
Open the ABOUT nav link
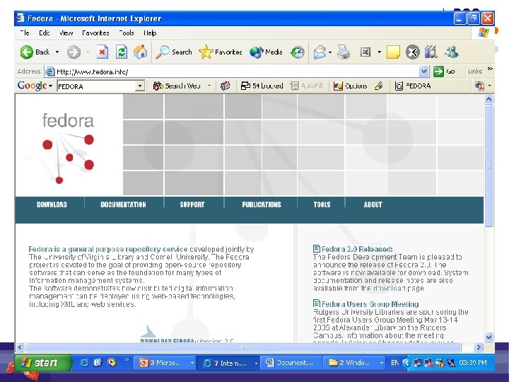click(373, 204)
